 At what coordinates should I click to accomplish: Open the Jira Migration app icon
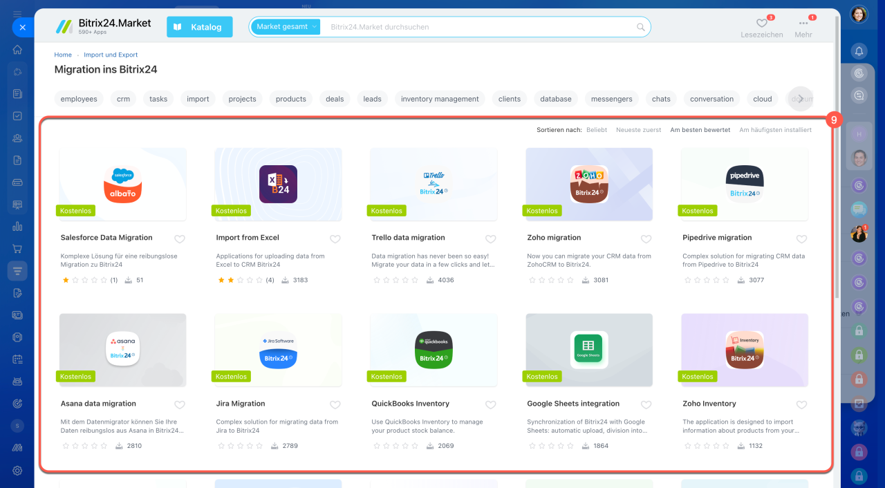click(x=278, y=350)
